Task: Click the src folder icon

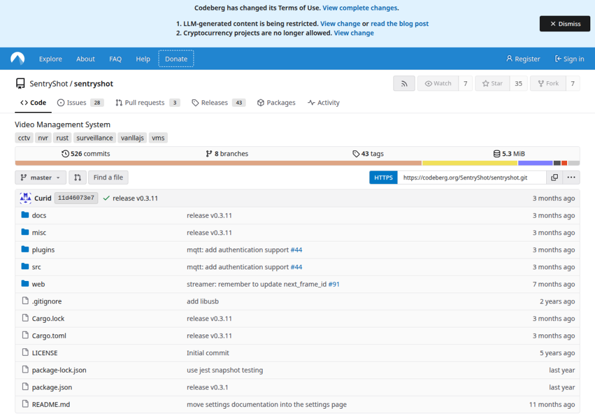Action: 25,266
